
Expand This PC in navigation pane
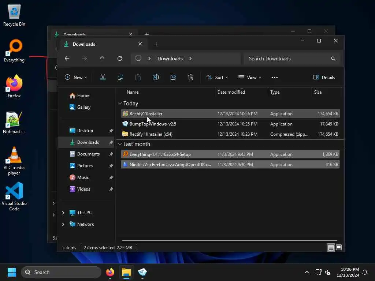click(63, 213)
